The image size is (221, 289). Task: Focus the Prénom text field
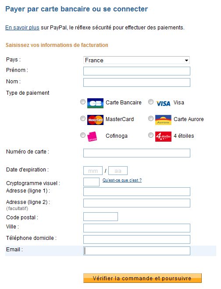(136, 71)
